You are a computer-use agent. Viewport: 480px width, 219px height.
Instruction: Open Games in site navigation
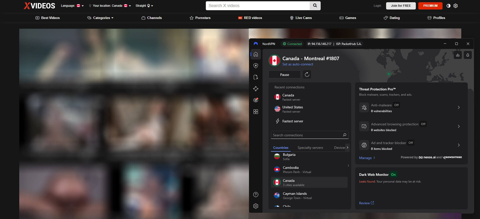348,18
